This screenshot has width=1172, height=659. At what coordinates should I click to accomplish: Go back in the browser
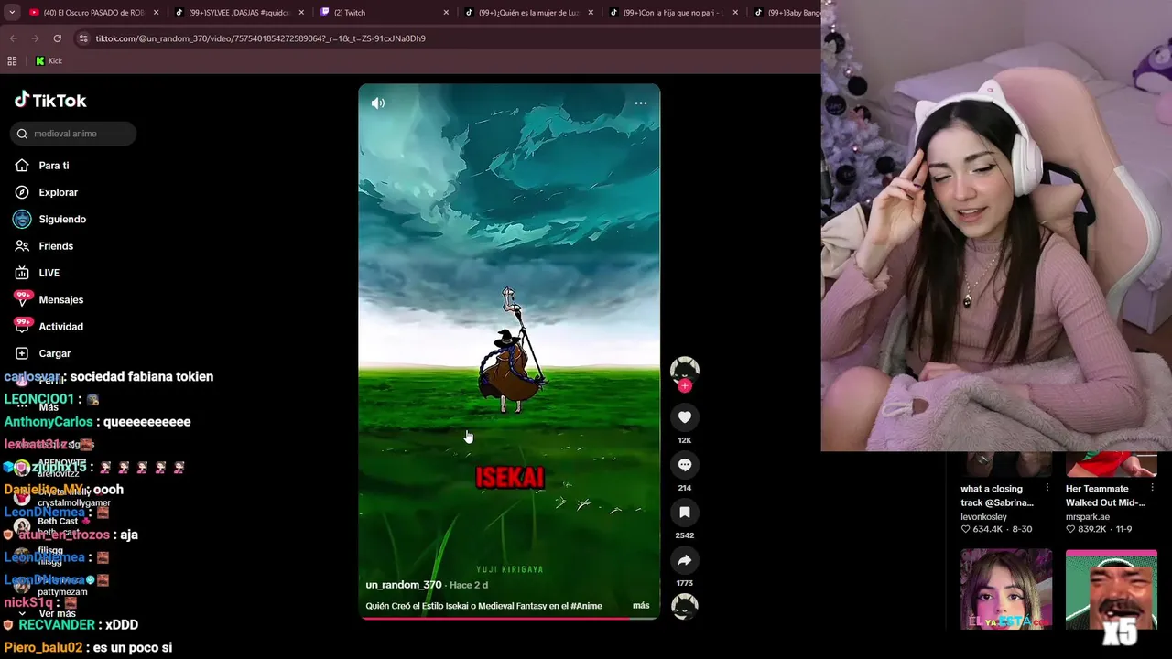click(x=13, y=38)
